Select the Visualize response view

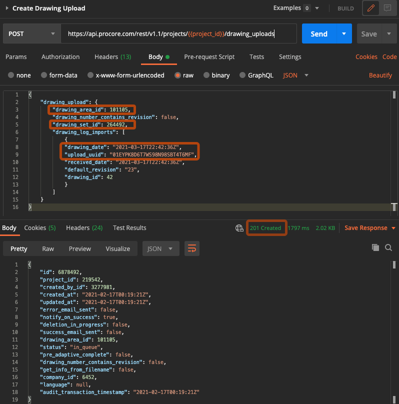pyautogui.click(x=117, y=248)
